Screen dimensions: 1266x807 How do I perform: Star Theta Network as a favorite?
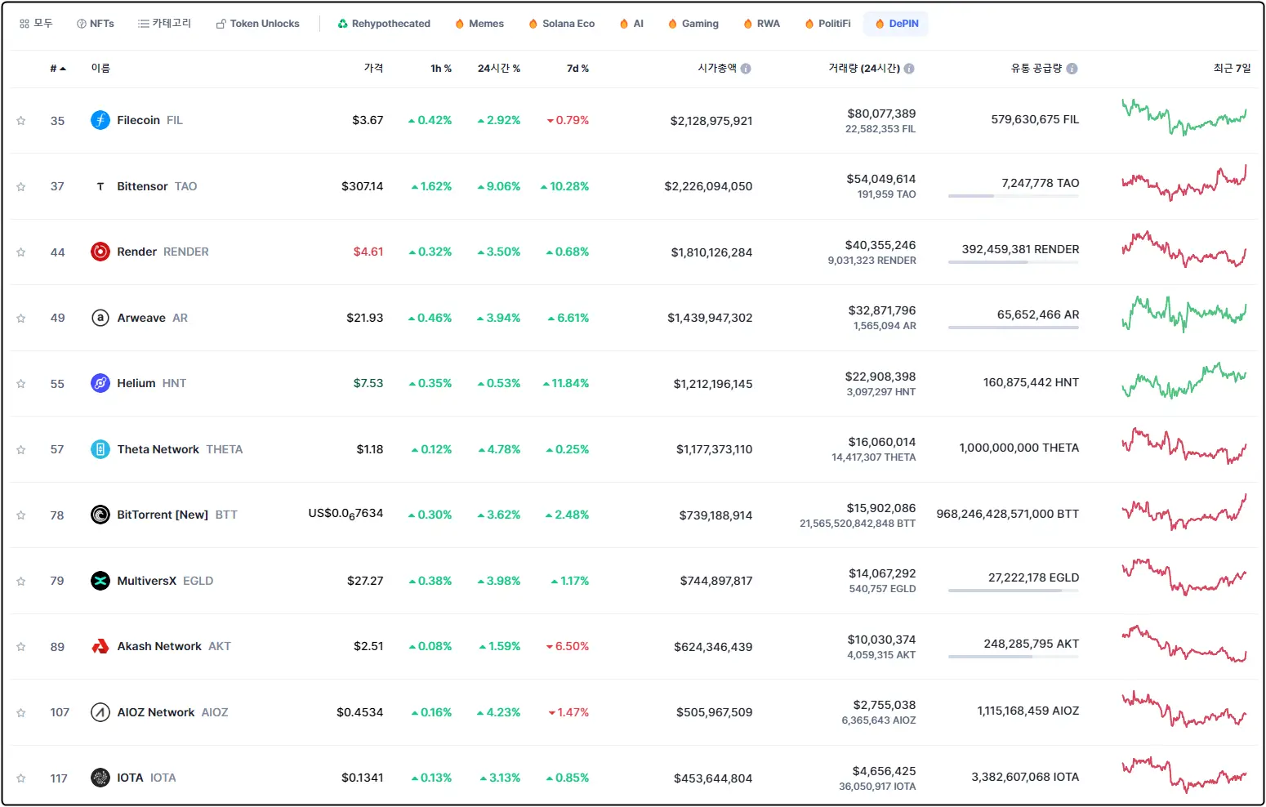point(21,450)
